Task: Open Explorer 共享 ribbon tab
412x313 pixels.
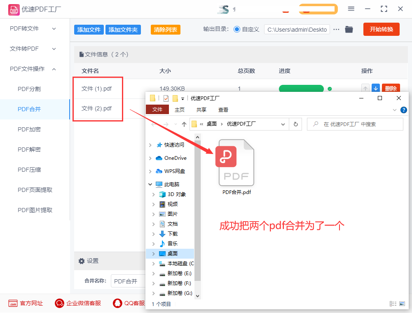Action: coord(201,110)
